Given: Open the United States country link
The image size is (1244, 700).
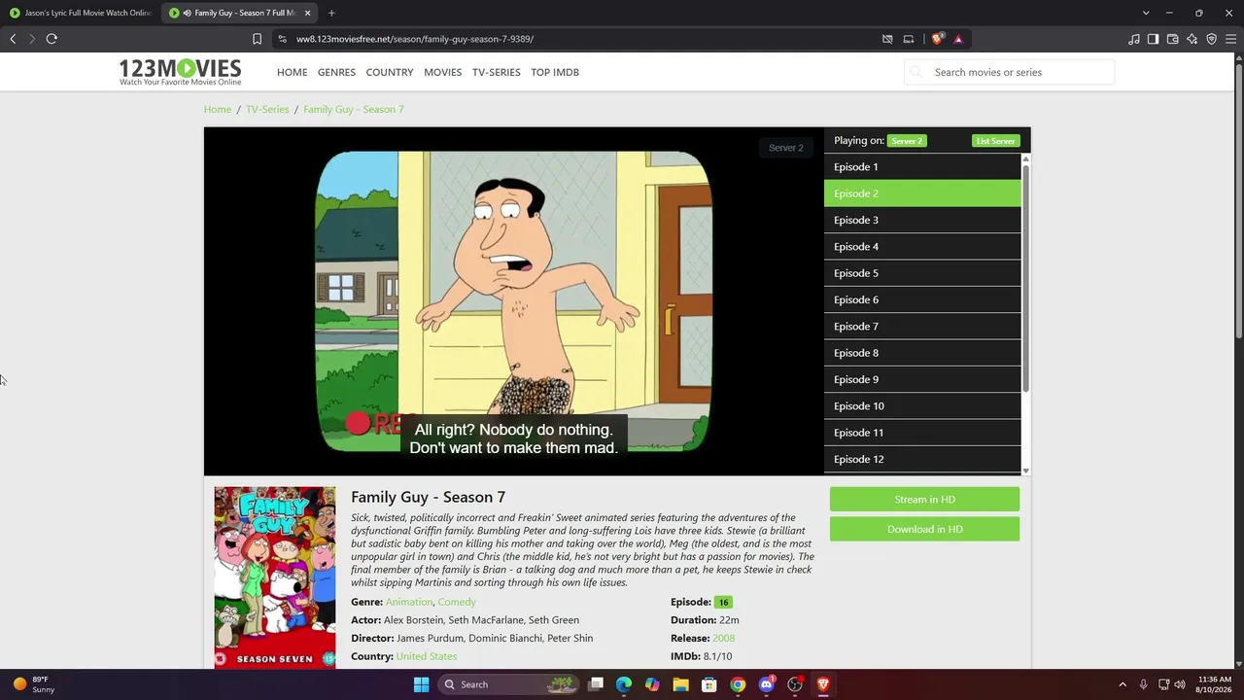Looking at the screenshot, I should 427,656.
